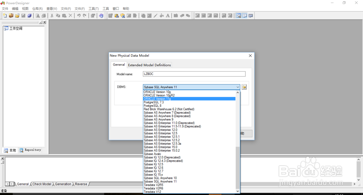Open the 窗口 menu
This screenshot has height=195, width=363.
(116, 9)
